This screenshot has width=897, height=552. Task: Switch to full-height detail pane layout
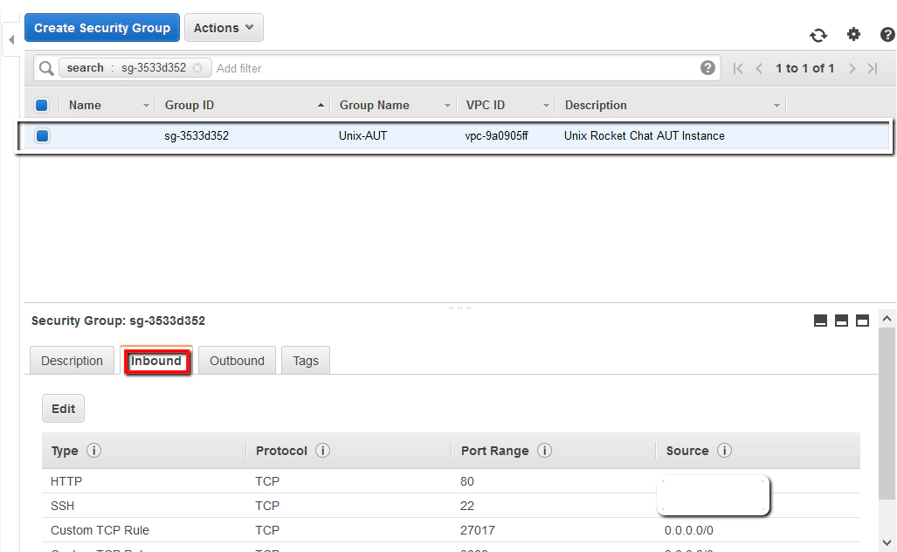(x=862, y=321)
